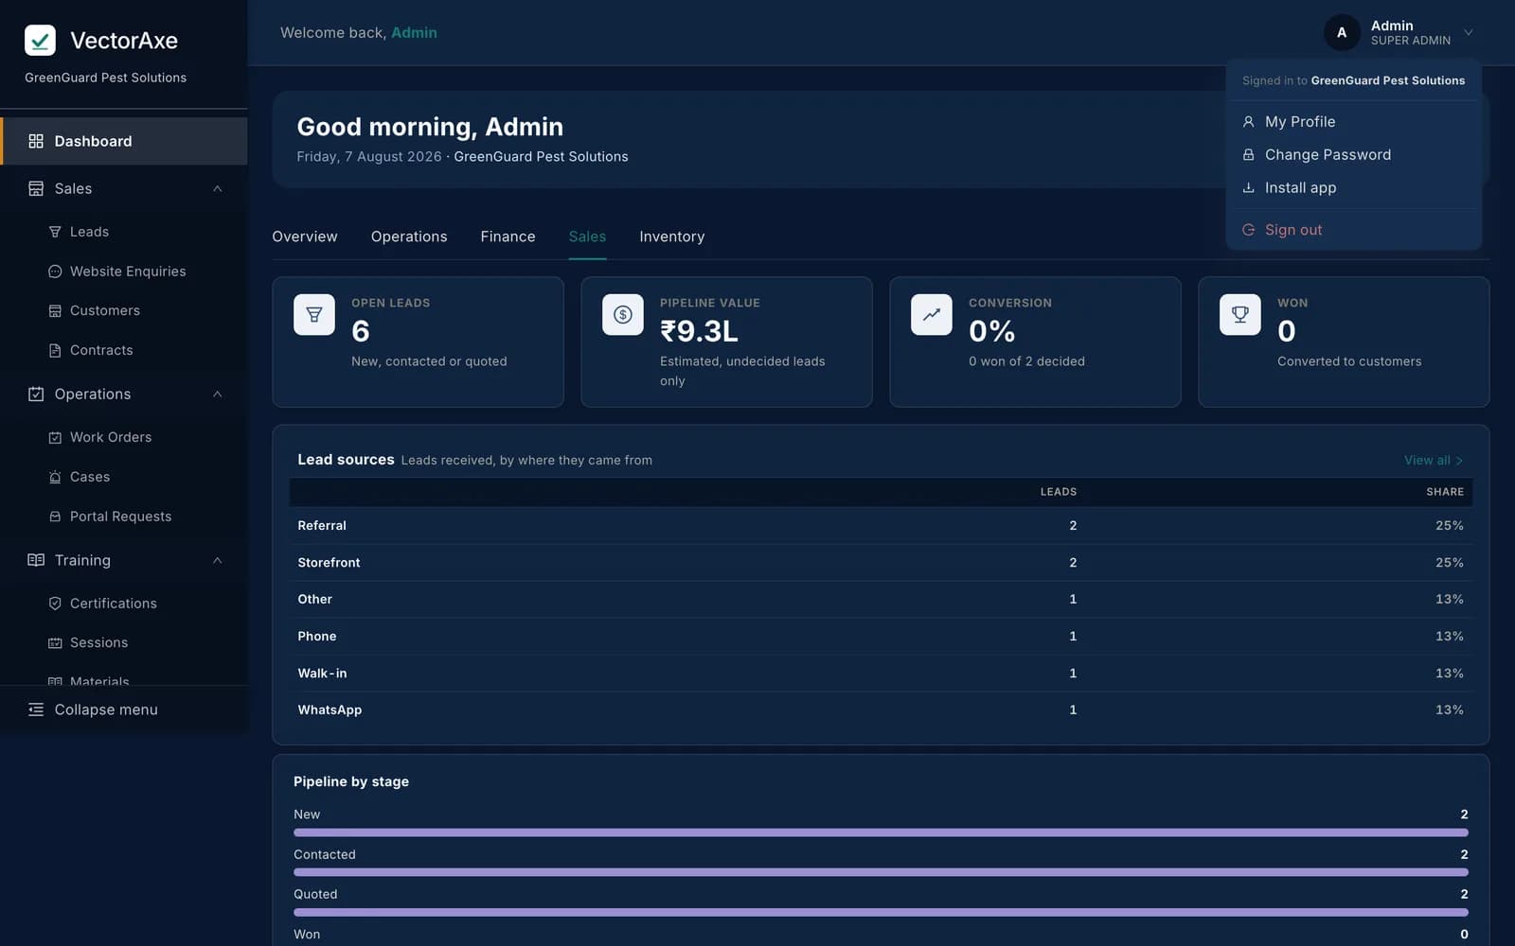This screenshot has height=946, width=1515.
Task: Click the Referral row in Lead sources
Action: pos(881,525)
